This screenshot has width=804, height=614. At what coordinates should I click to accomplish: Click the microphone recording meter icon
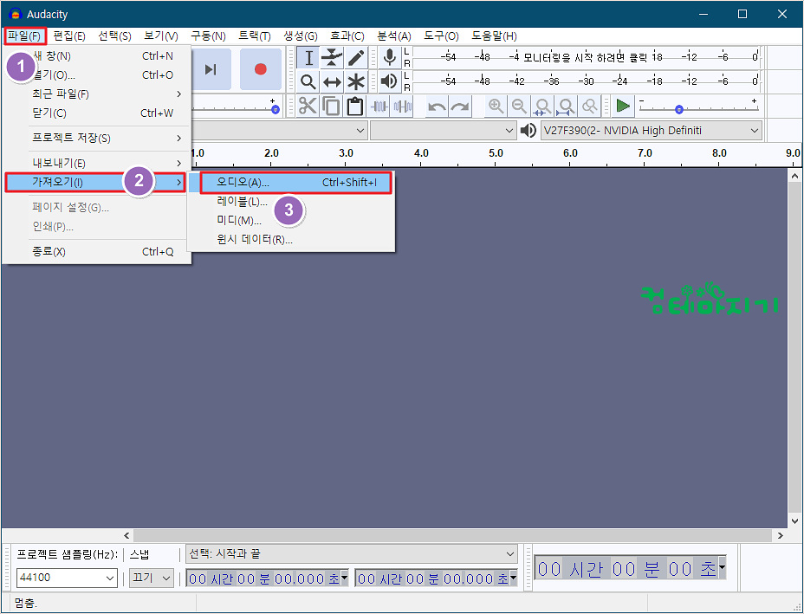click(x=390, y=57)
